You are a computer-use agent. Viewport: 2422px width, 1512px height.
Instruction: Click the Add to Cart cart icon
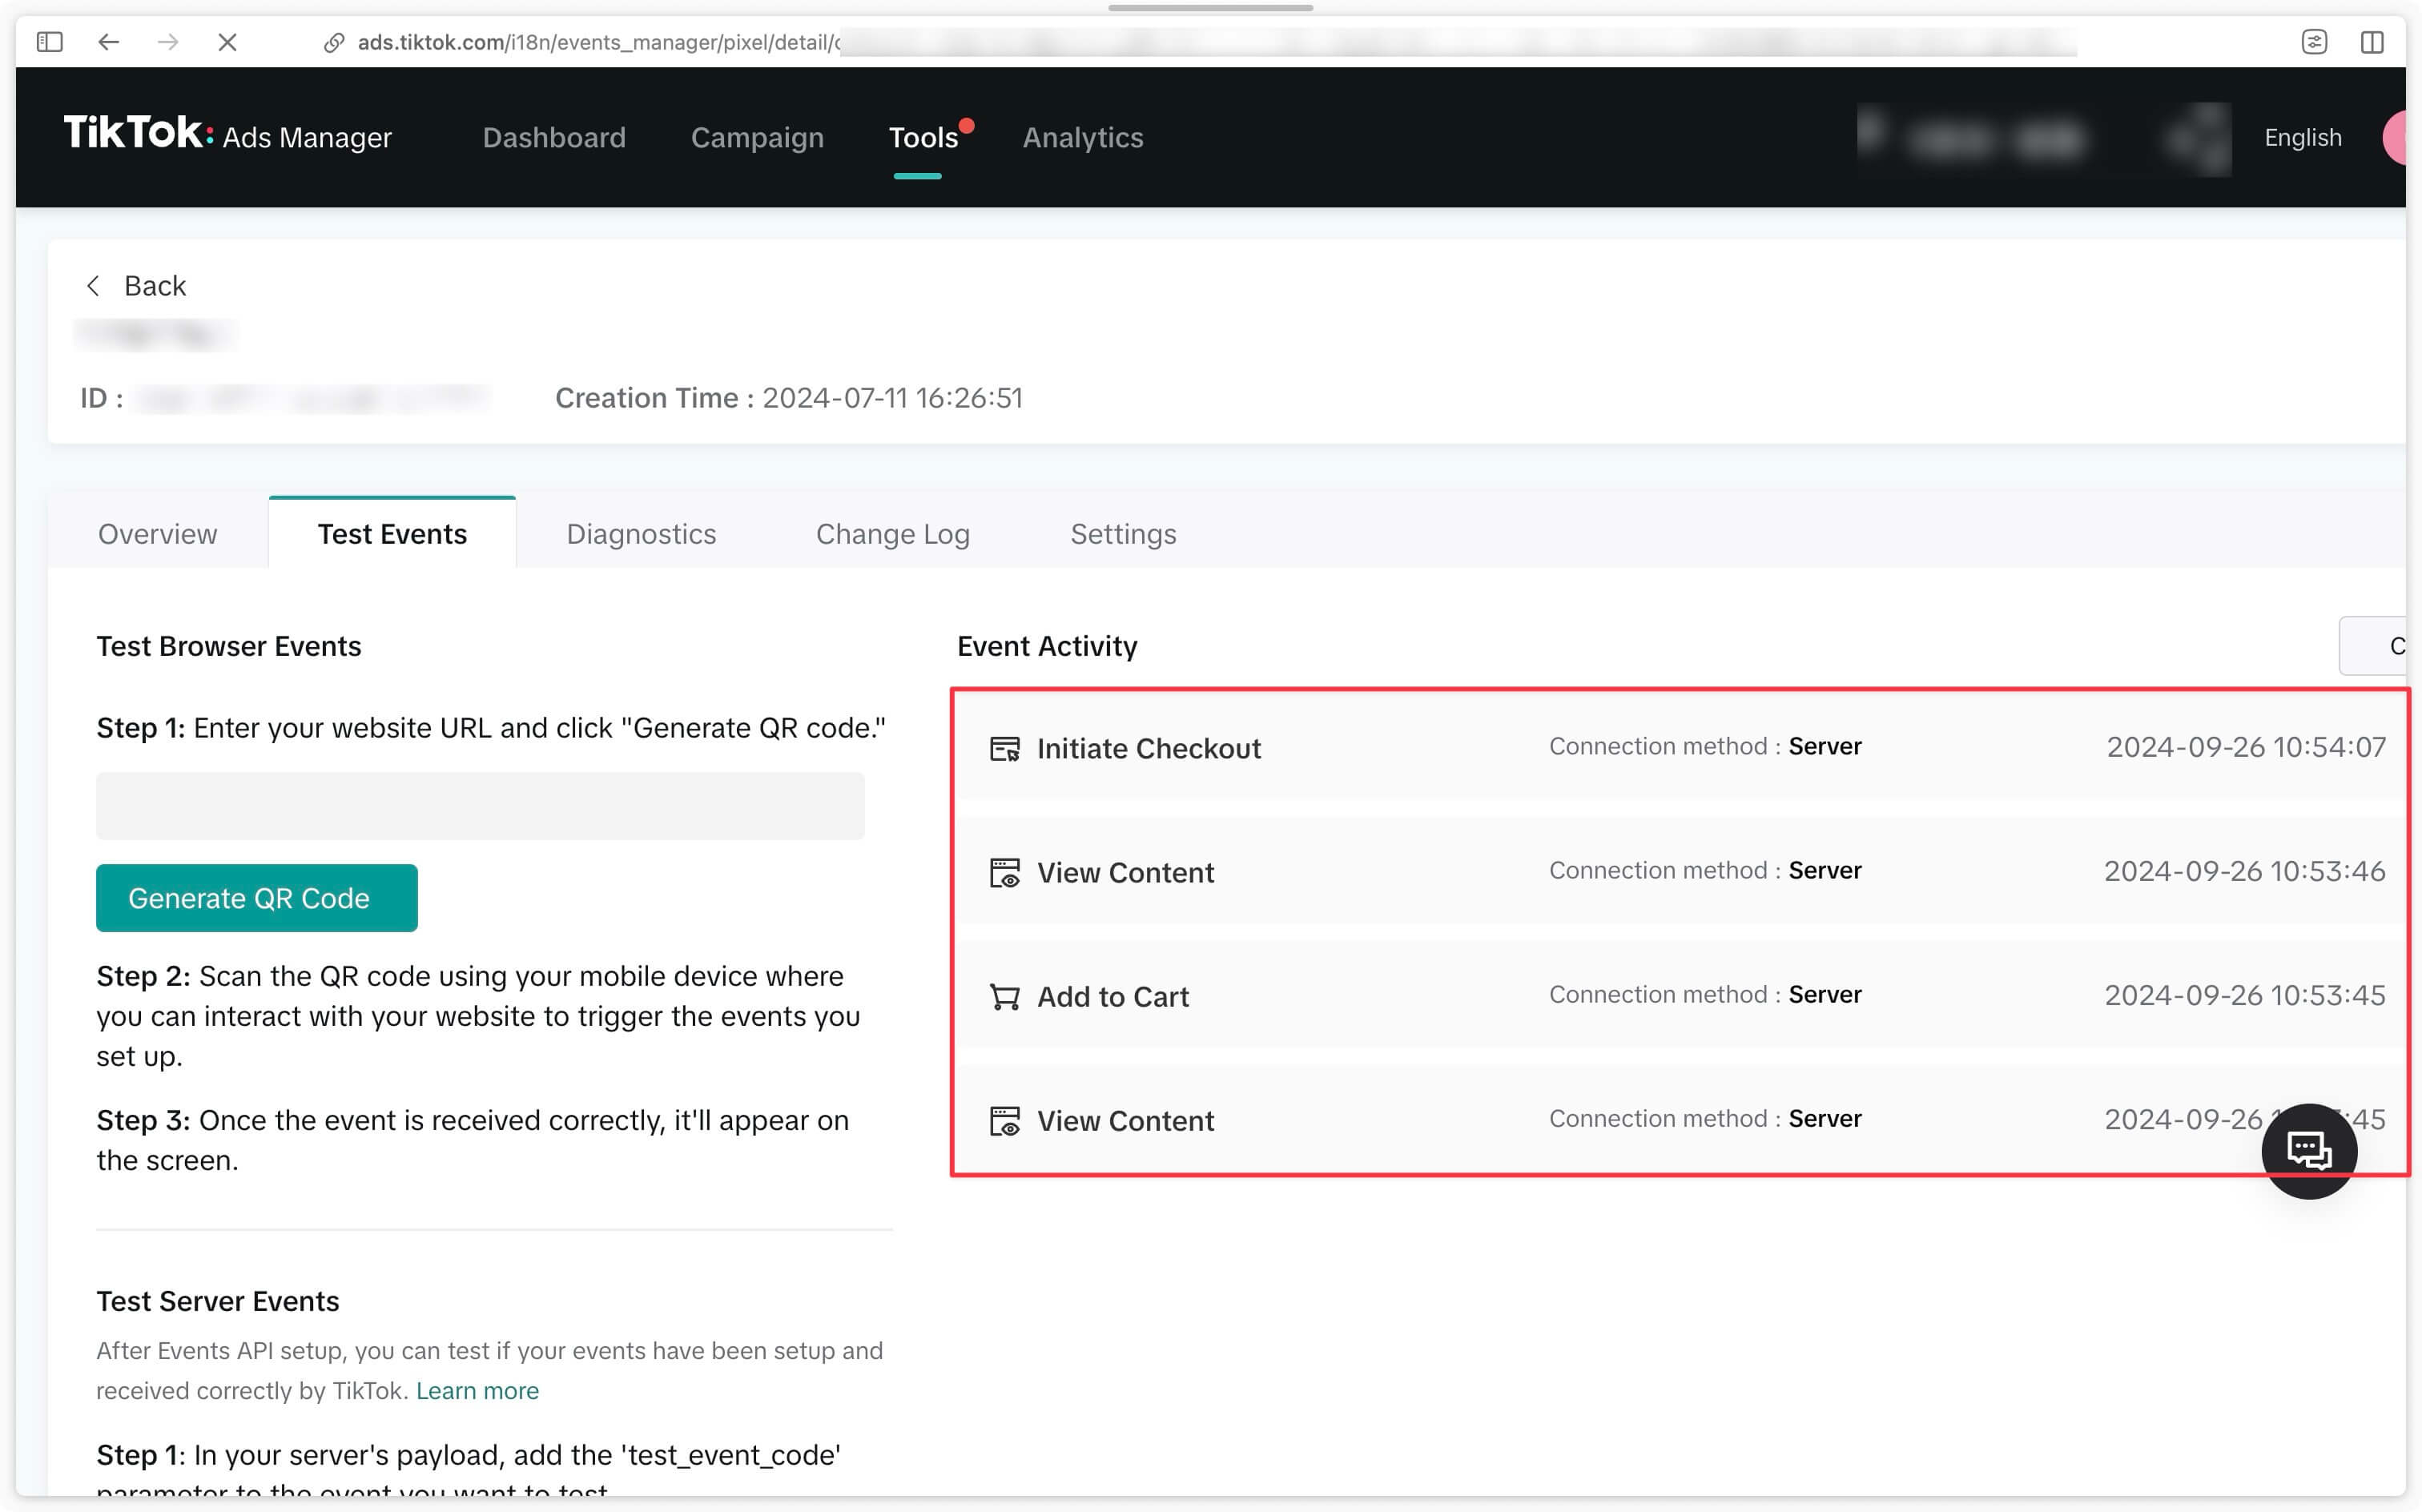1007,996
